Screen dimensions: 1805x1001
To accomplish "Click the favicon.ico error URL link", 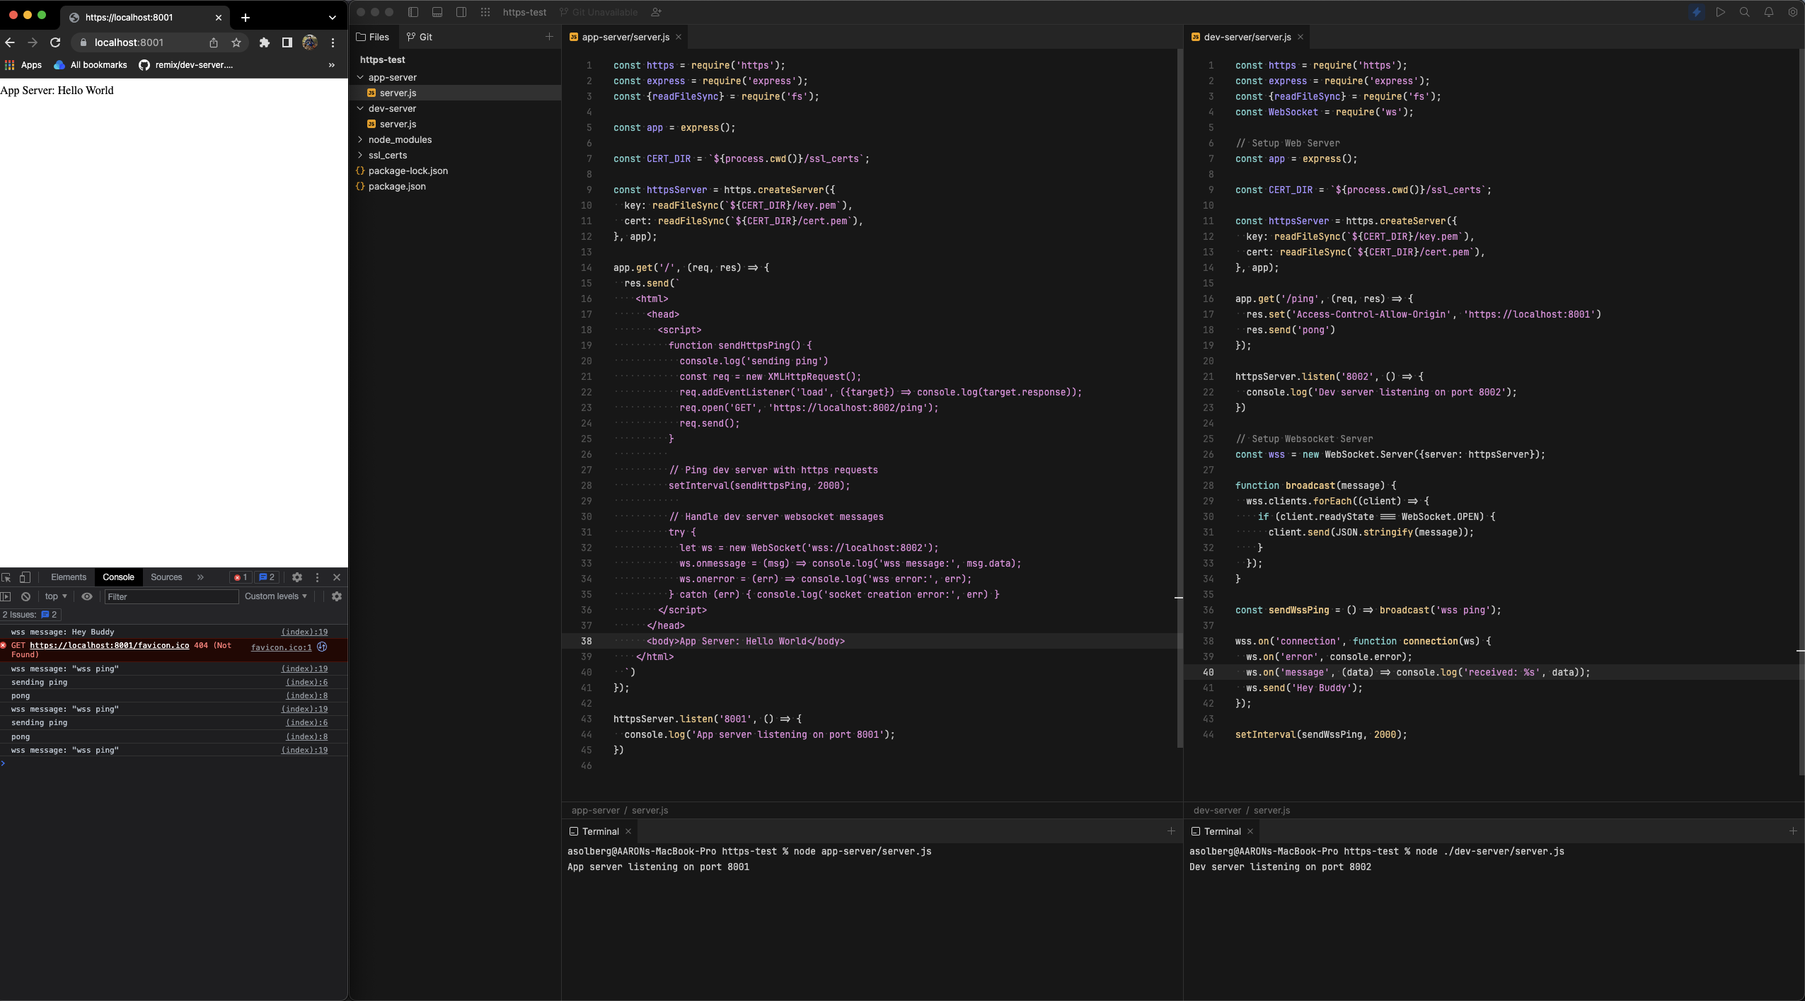I will [110, 645].
